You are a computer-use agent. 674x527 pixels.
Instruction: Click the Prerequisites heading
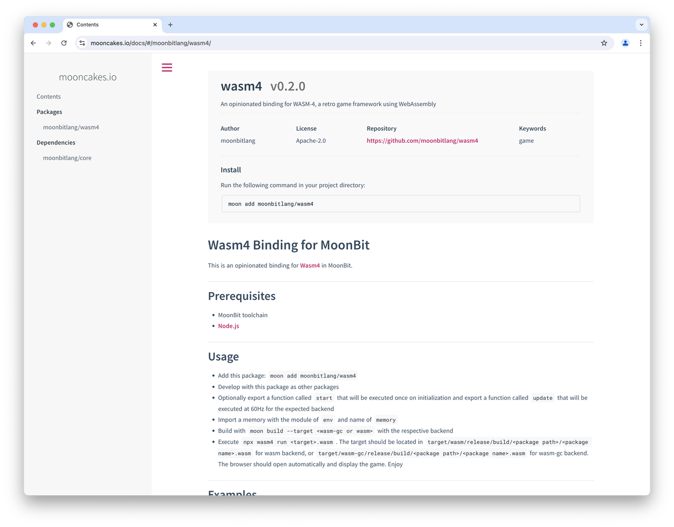[242, 296]
